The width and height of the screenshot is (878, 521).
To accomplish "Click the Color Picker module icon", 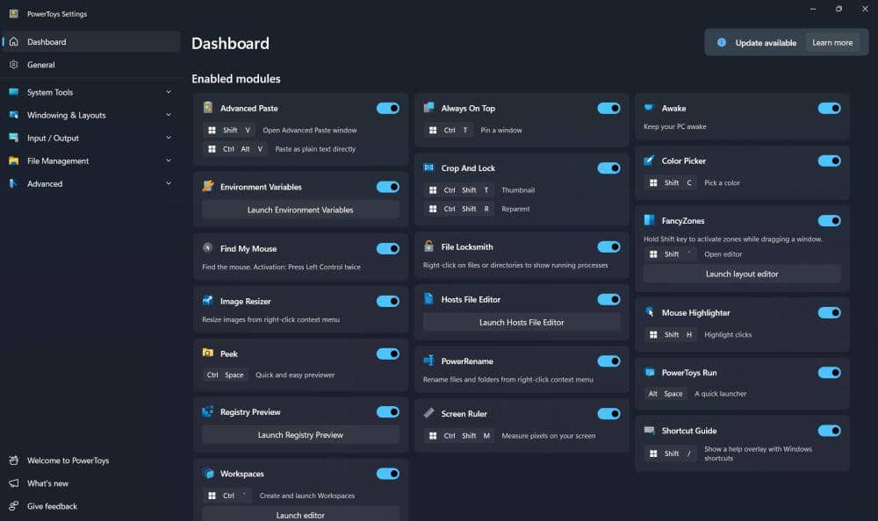I will click(x=650, y=161).
